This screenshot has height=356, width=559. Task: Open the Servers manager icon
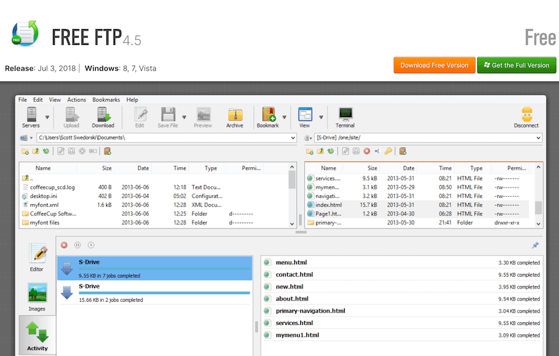click(31, 118)
